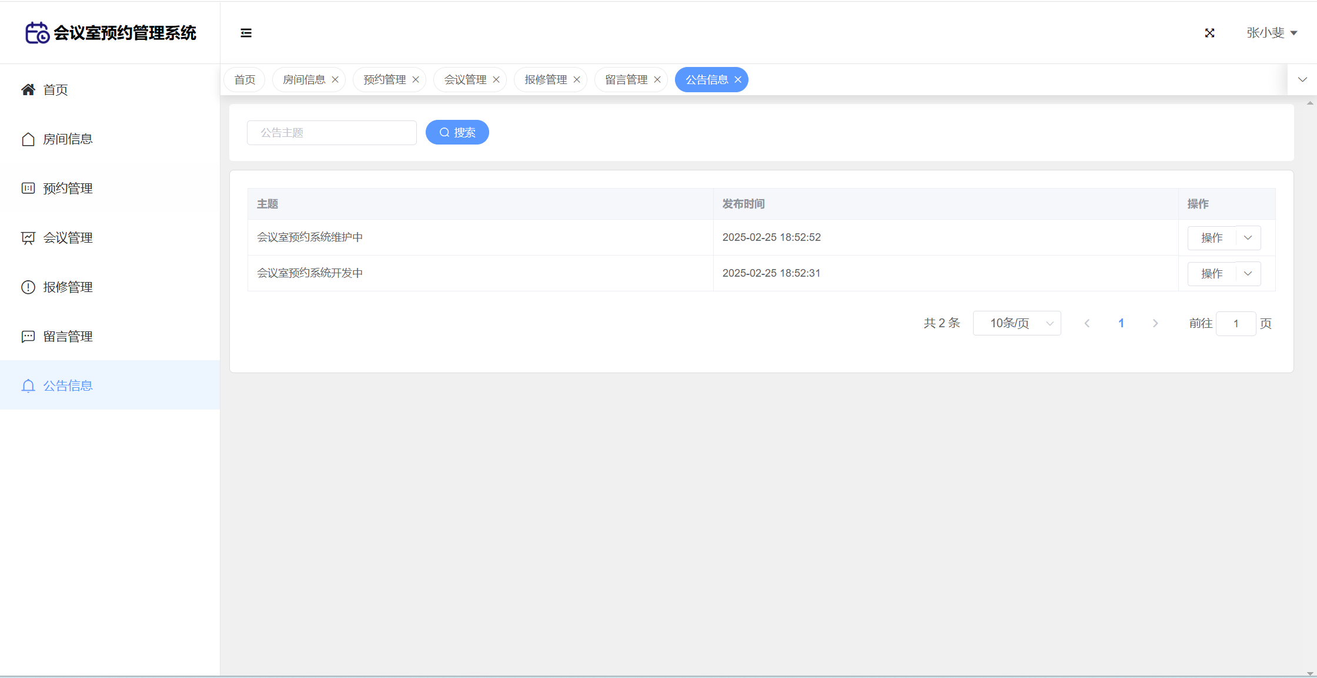The width and height of the screenshot is (1317, 678).
Task: Click the 报修管理 alert icon in sidebar
Action: tap(28, 287)
